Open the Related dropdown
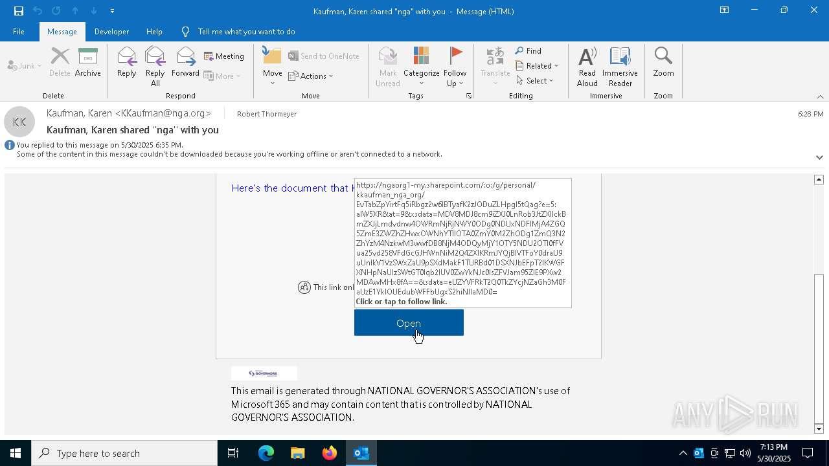829x466 pixels. click(537, 65)
